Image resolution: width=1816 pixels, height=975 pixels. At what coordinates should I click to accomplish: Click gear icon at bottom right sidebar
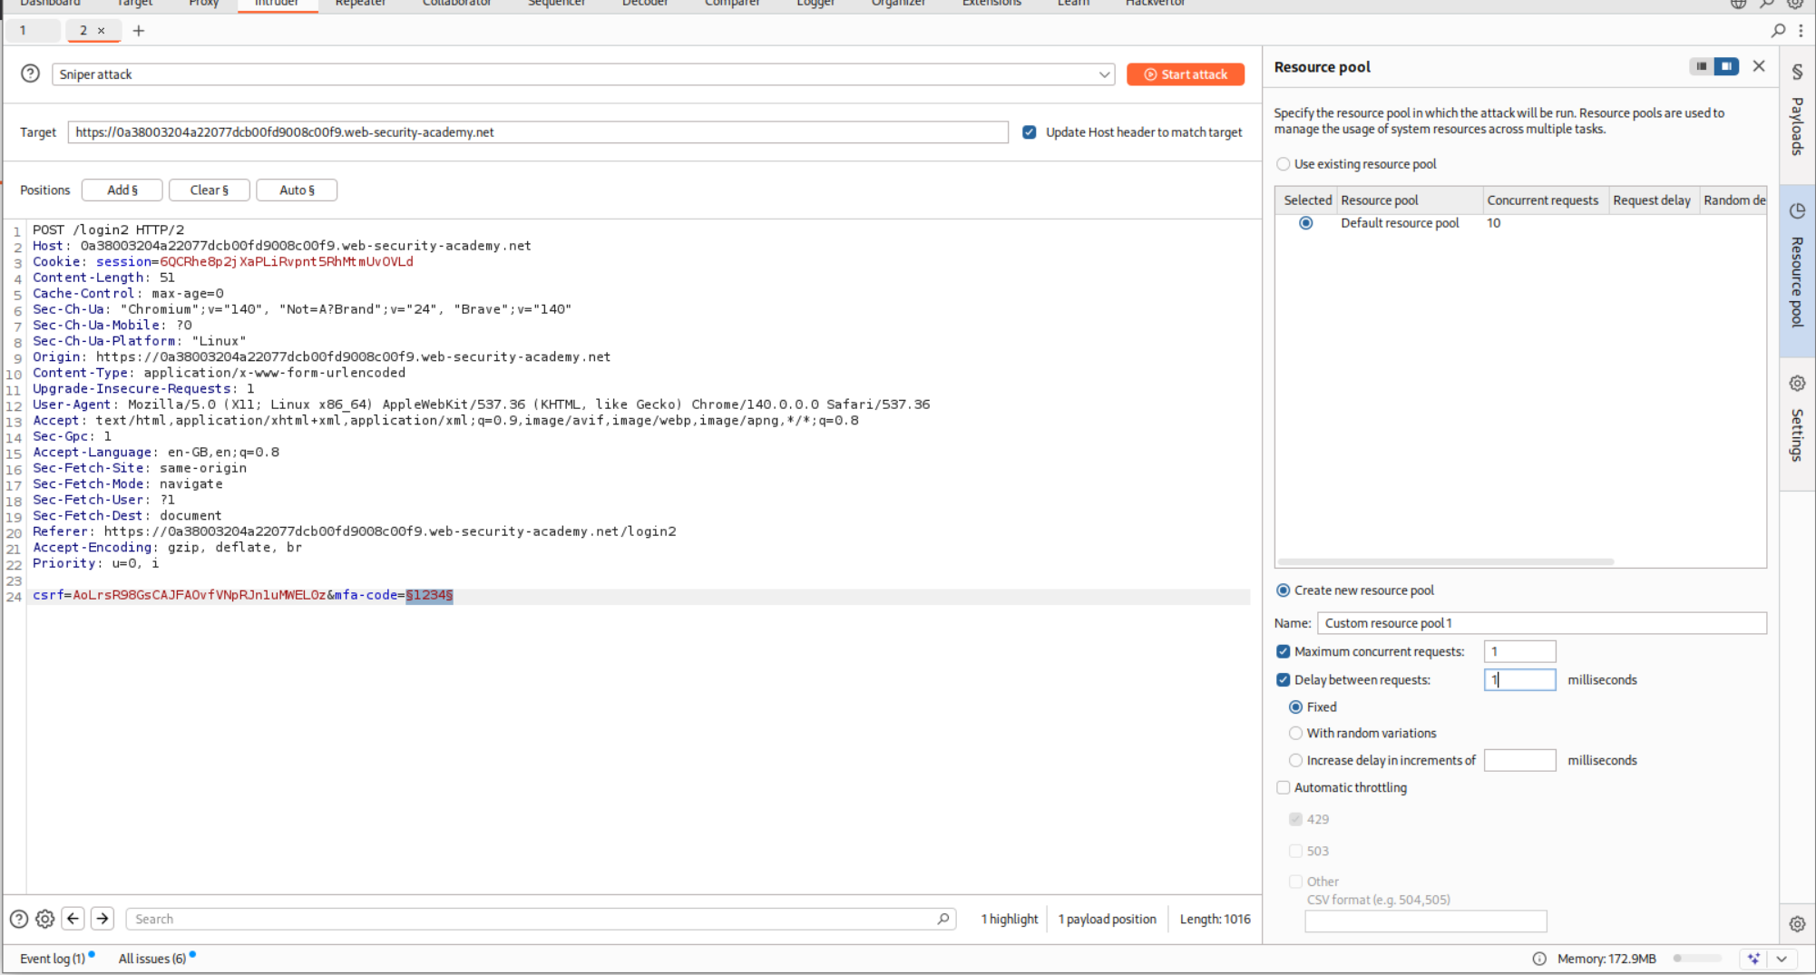coord(1797,924)
